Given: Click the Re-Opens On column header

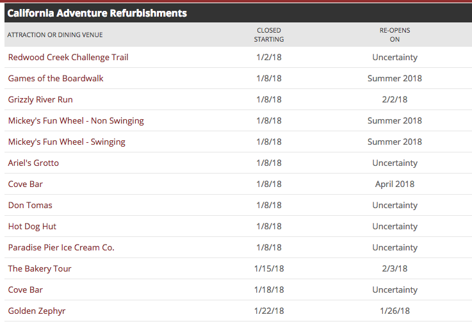Looking at the screenshot, I should pos(395,35).
